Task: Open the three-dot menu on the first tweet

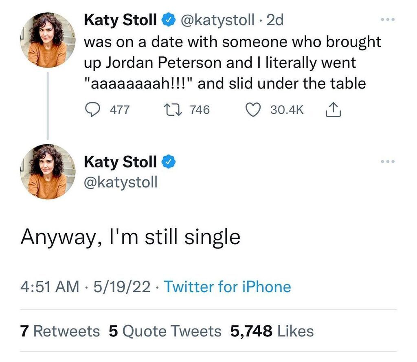Action: pos(388,20)
